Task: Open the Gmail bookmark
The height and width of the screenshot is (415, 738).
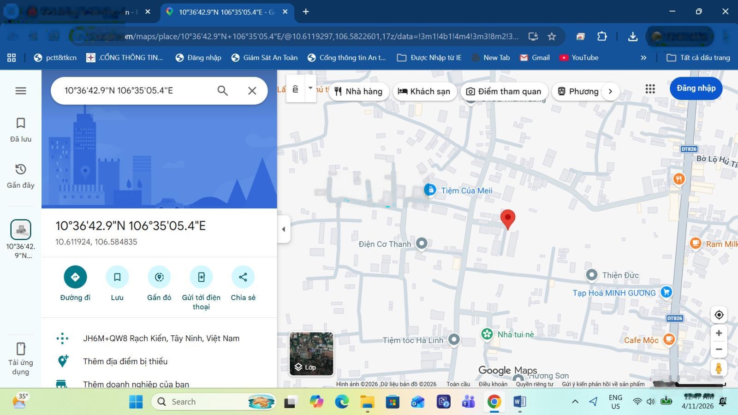Action: (535, 58)
